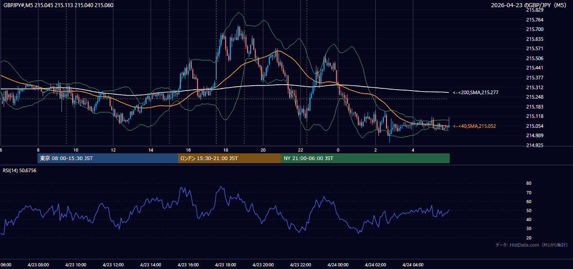Click the 4/24 04:00 bottom time label

point(413,265)
